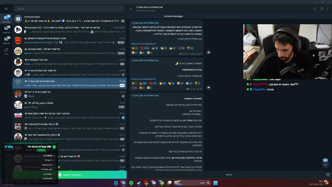This screenshot has height=187, width=332.
Task: Open the three-dot channel options menu
Action: (328, 9)
